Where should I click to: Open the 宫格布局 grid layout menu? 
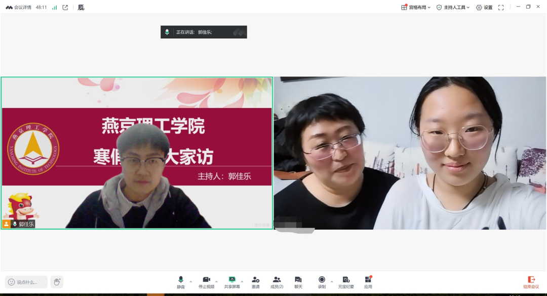(416, 8)
